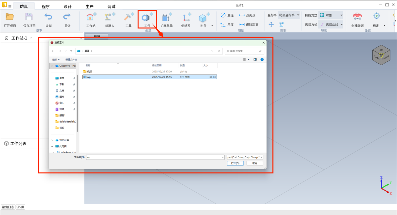
Task: Click 保存项目 save project icon
Action: [29, 18]
